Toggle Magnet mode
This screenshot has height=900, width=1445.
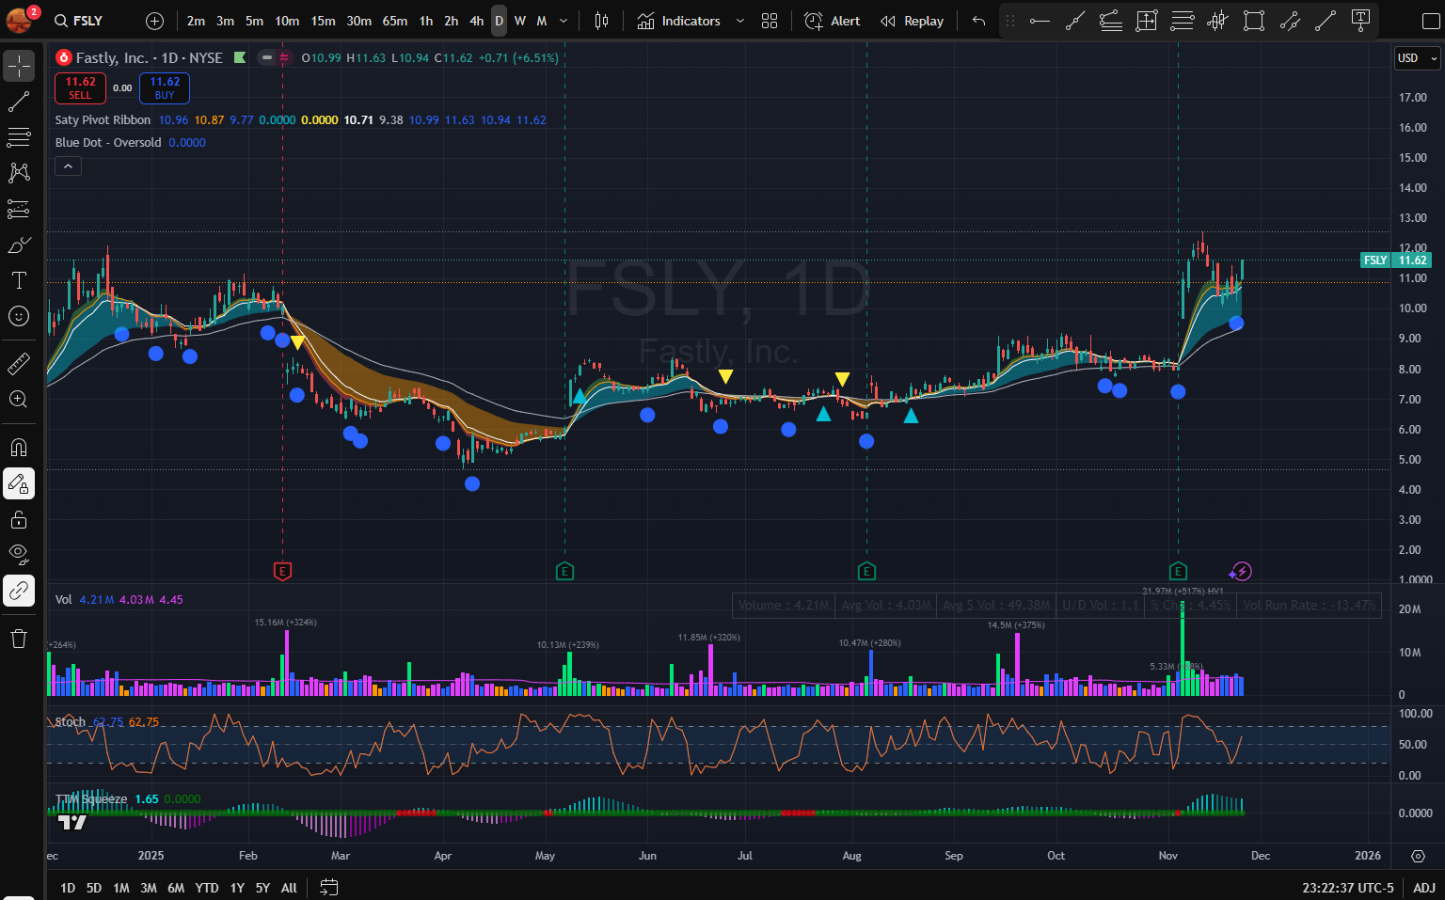19,447
